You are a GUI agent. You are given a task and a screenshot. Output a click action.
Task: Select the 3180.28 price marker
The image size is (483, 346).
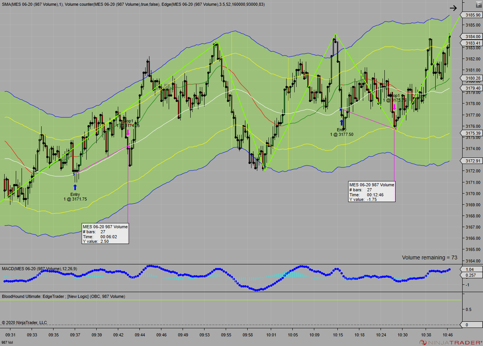click(x=472, y=78)
